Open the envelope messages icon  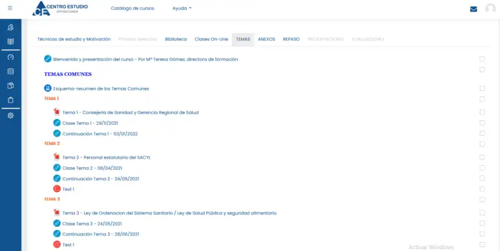coord(473,9)
